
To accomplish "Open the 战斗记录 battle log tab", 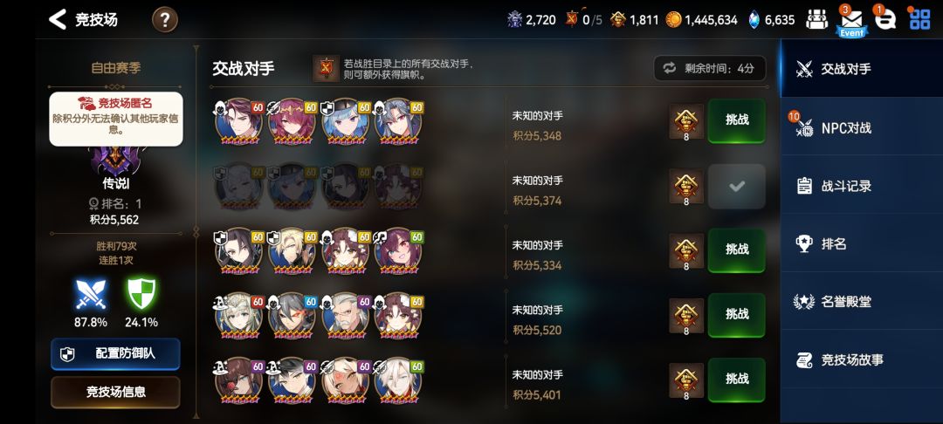I will click(862, 186).
